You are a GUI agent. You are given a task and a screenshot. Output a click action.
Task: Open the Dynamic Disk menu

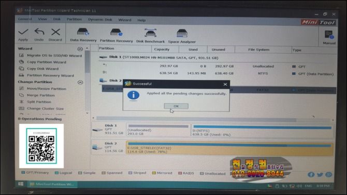pyautogui.click(x=100, y=20)
